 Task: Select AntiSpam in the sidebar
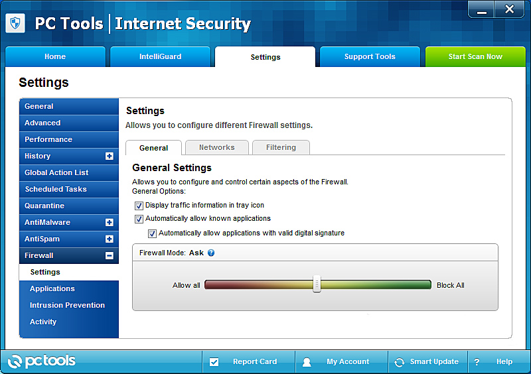pos(69,239)
